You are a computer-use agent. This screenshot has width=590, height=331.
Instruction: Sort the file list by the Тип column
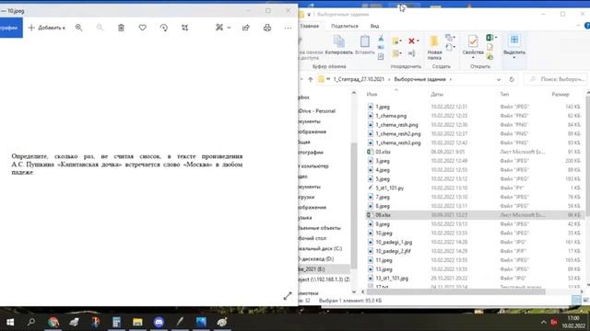[x=504, y=94]
